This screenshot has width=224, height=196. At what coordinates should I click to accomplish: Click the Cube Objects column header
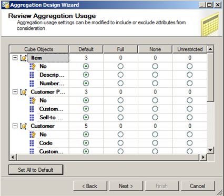tap(39, 49)
